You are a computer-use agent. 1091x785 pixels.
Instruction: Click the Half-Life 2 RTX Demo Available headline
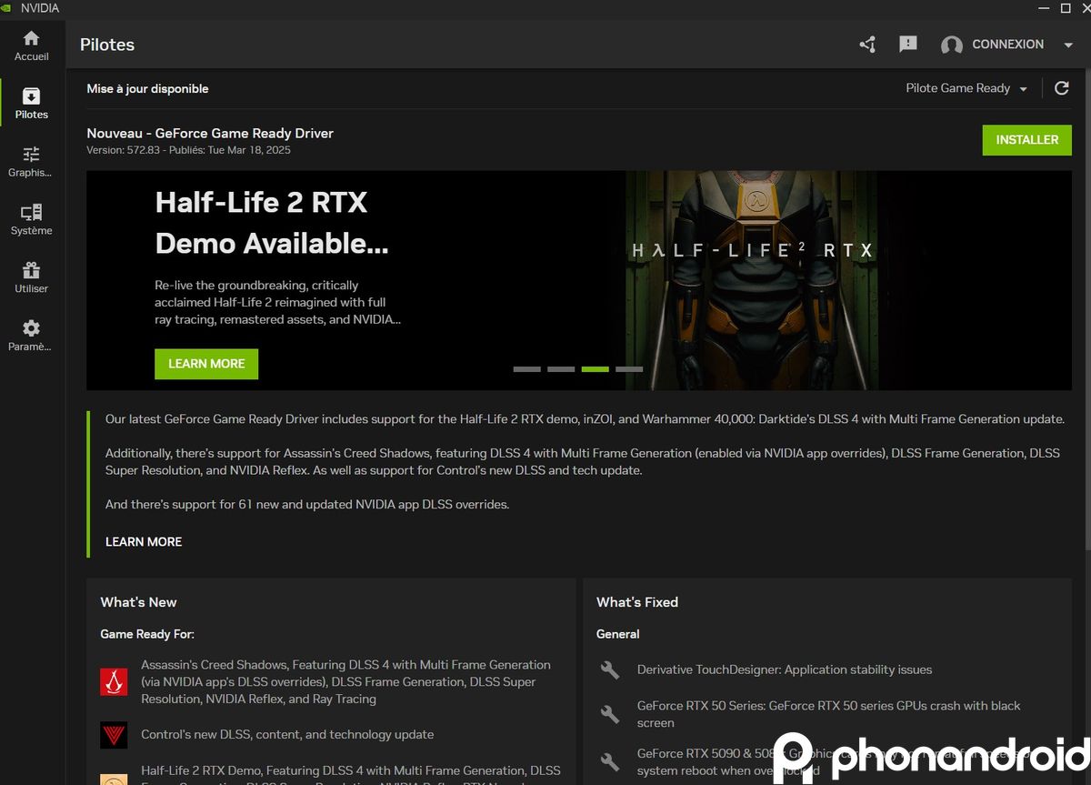[x=272, y=223]
